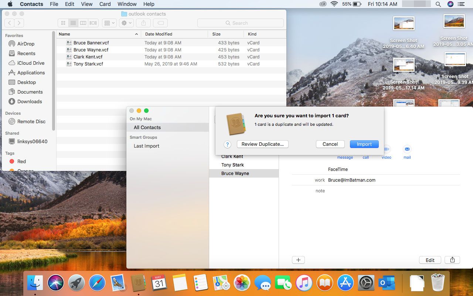Switch Finder to list view
The image size is (473, 296).
(x=73, y=23)
